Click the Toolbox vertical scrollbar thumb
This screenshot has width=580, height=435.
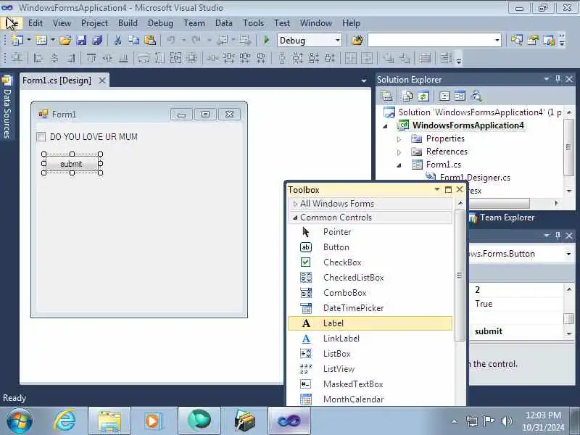point(460,275)
